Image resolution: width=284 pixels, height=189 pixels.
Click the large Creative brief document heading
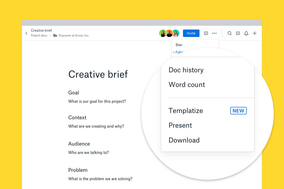(x=98, y=74)
